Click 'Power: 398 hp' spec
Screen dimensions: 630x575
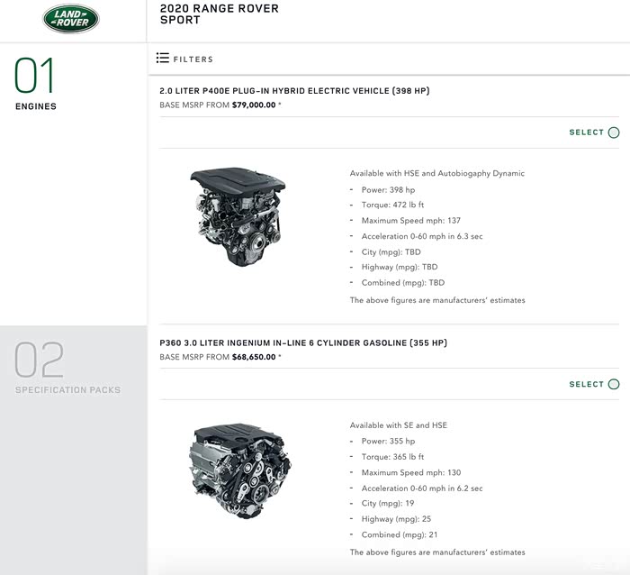pyautogui.click(x=388, y=190)
